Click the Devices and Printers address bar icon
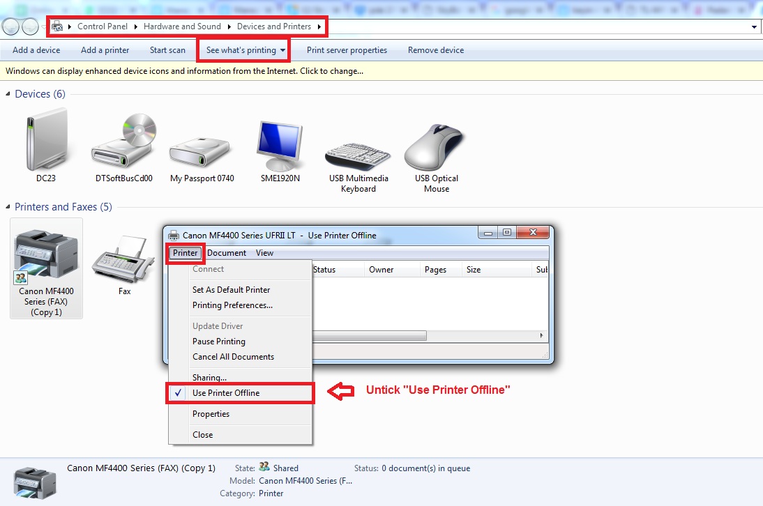763x506 pixels. (x=57, y=26)
